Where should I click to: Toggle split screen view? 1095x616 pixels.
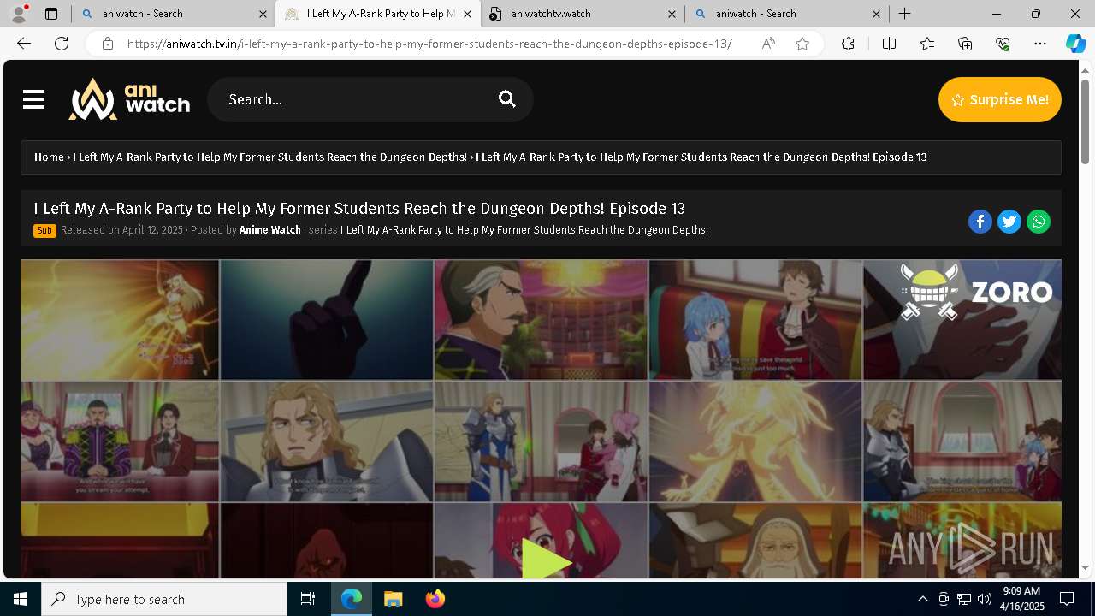coord(889,44)
